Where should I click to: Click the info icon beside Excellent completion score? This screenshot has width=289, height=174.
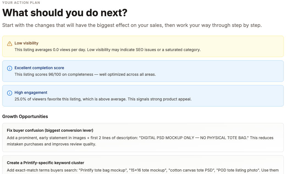(10, 68)
